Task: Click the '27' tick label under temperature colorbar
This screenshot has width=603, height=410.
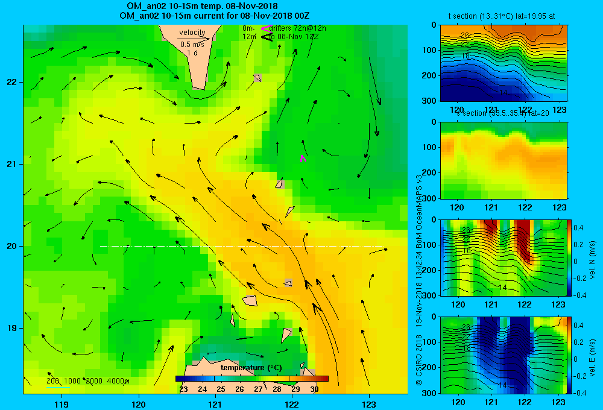Action: click(x=258, y=389)
